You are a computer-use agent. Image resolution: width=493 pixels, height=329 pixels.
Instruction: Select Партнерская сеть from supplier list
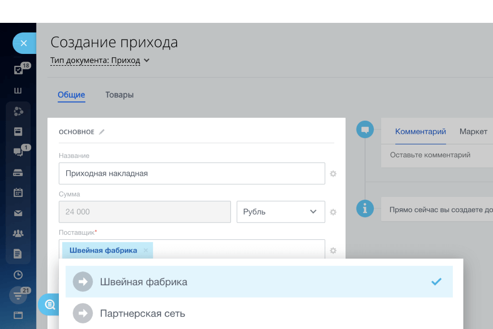point(142,313)
